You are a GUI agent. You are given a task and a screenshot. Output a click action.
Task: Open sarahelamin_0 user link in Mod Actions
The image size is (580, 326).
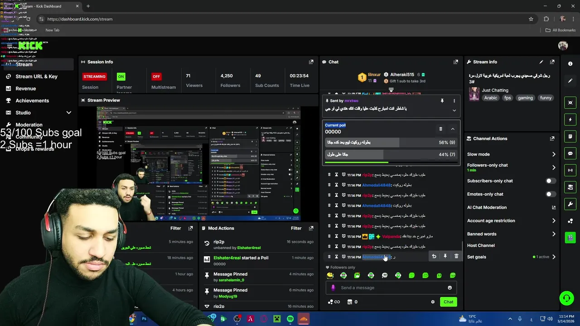tap(232, 280)
